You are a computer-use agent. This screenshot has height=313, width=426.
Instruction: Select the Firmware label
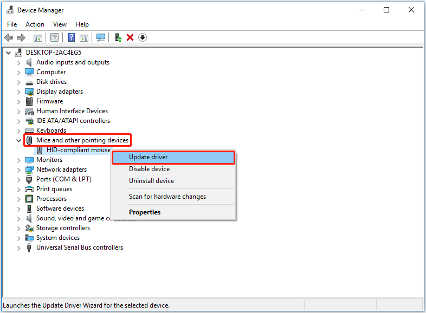(49, 101)
